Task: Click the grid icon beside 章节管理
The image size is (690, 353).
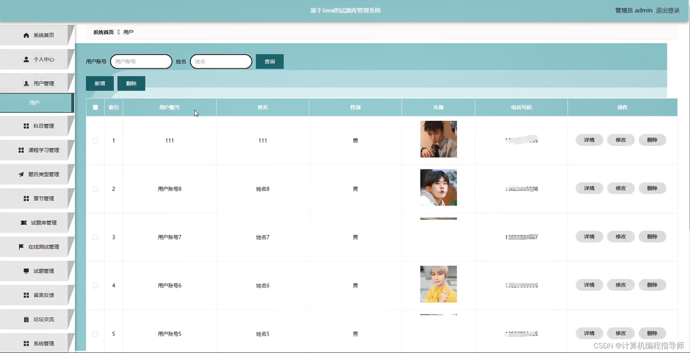Action: [26, 199]
